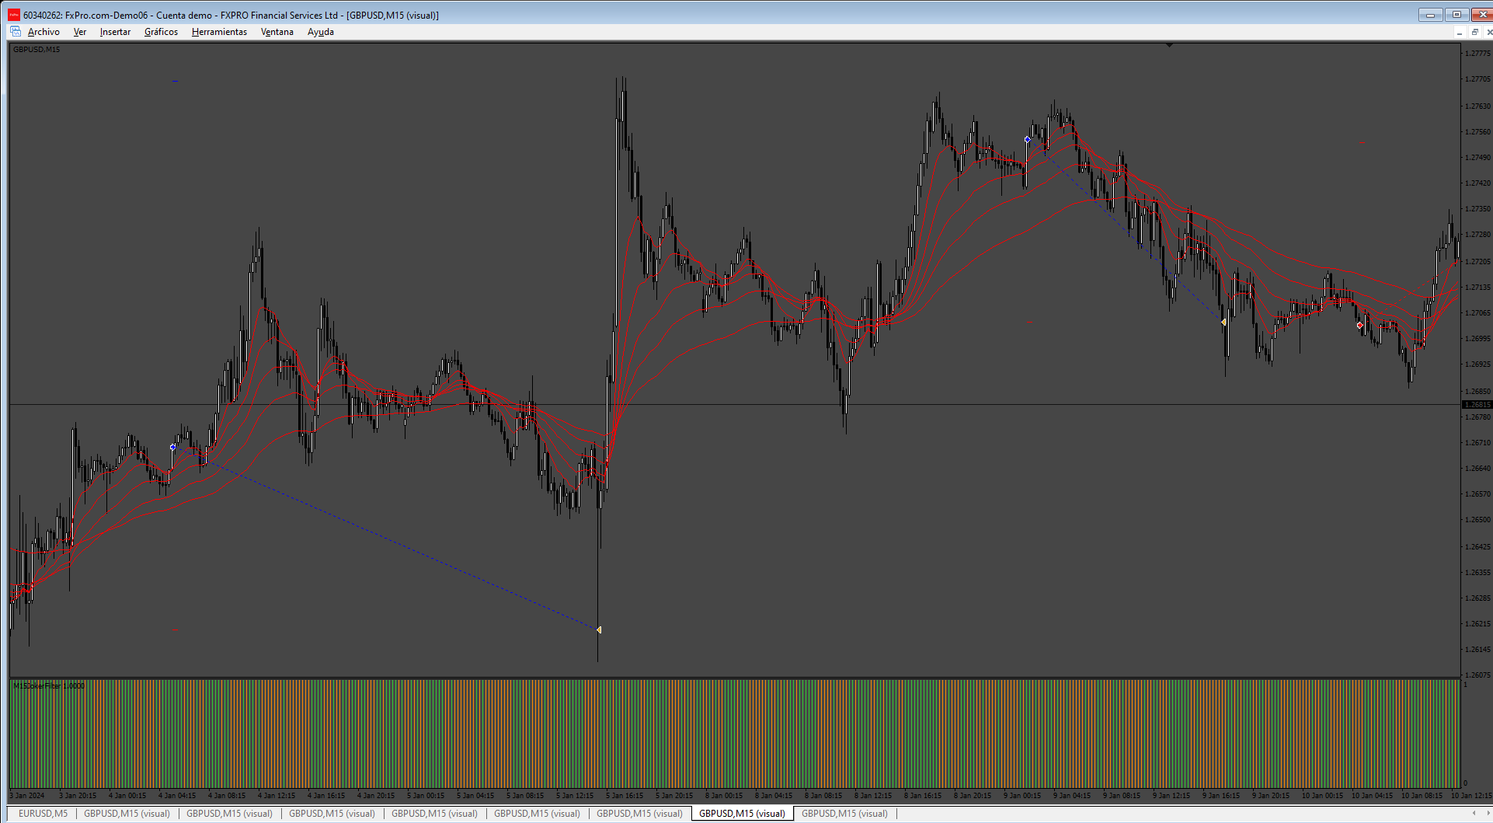Click the chart icon left of Archivo

point(15,32)
